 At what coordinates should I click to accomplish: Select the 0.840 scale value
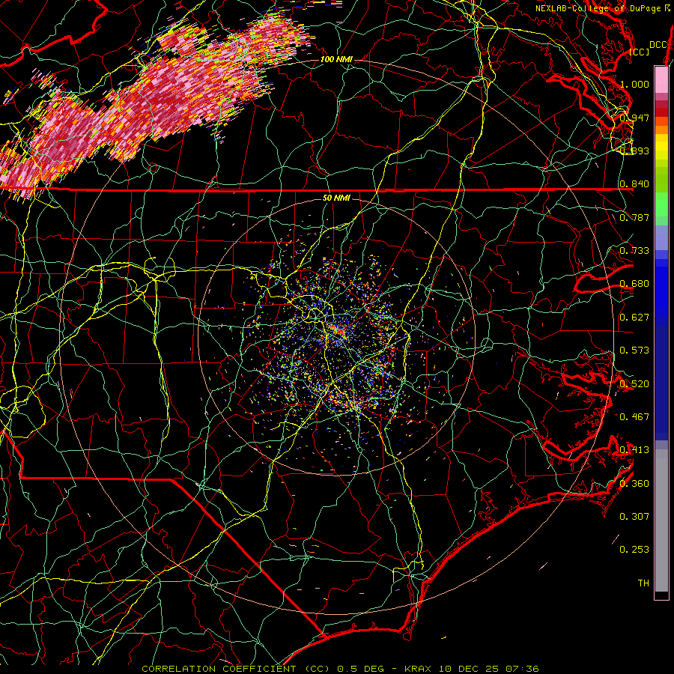(x=634, y=184)
